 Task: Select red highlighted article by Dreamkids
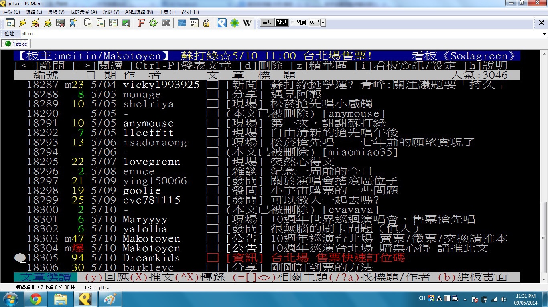(x=267, y=258)
